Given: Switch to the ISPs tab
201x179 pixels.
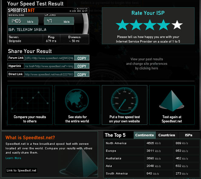Looking at the screenshot, I should [x=189, y=135].
